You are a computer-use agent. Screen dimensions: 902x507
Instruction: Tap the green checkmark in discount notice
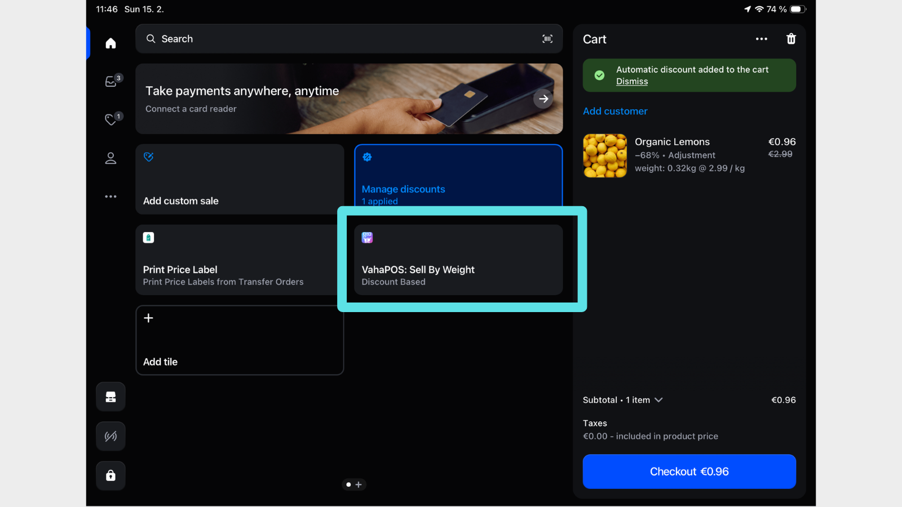point(600,75)
